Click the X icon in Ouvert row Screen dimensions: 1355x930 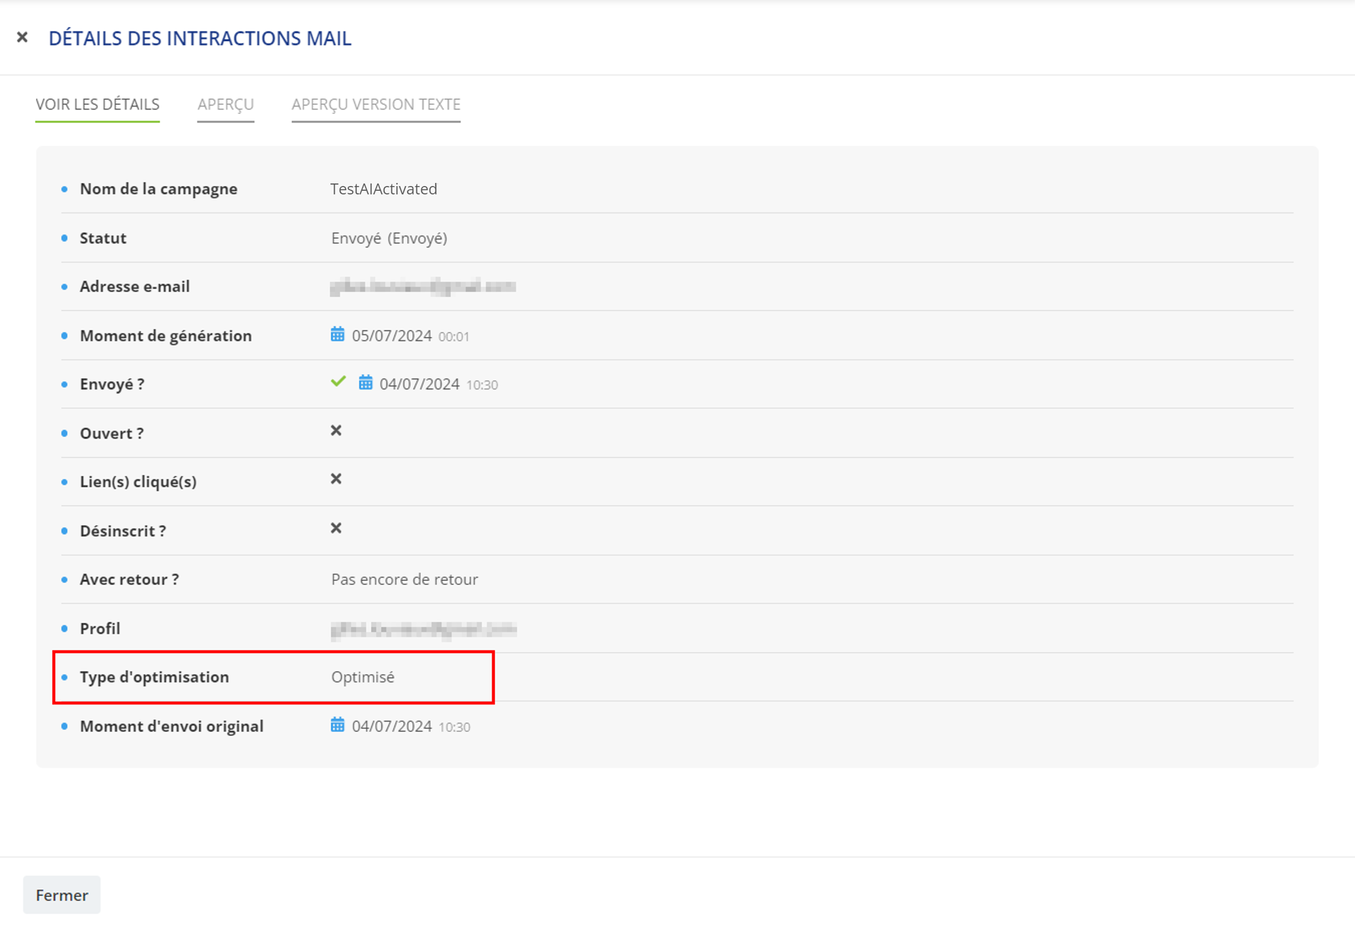336,431
